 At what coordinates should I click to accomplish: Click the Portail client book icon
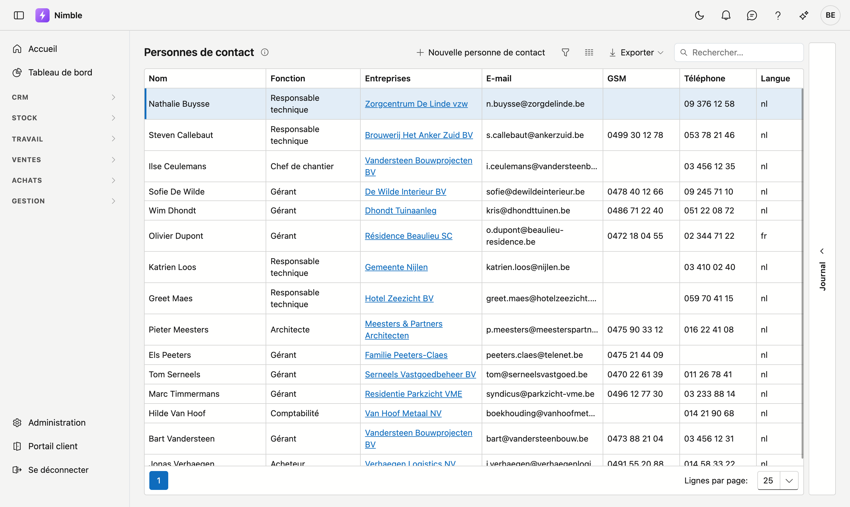click(17, 446)
